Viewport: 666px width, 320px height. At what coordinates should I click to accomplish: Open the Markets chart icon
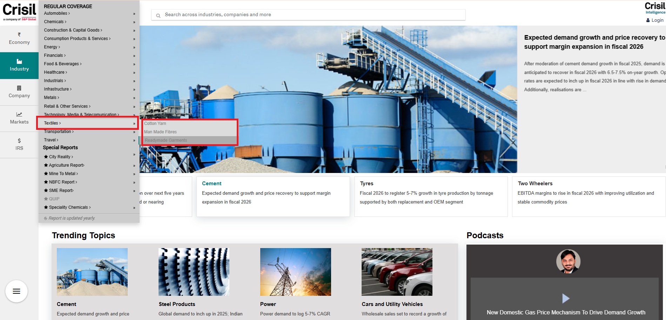[x=19, y=114]
